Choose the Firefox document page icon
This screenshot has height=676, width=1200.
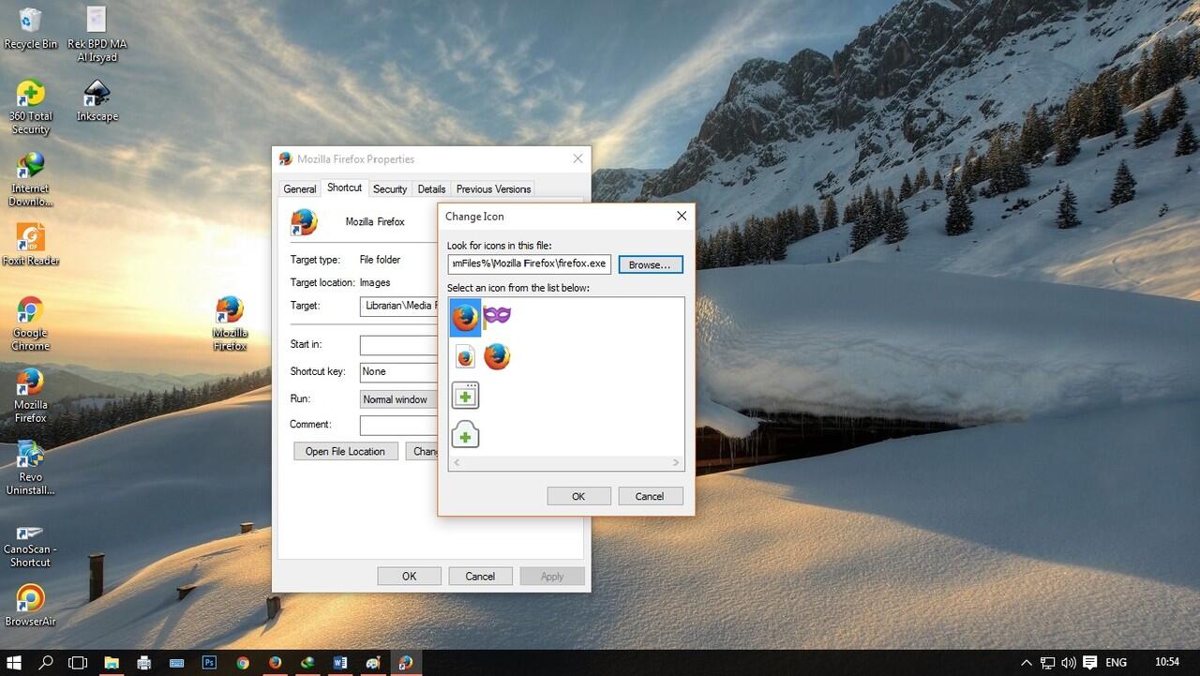point(465,357)
